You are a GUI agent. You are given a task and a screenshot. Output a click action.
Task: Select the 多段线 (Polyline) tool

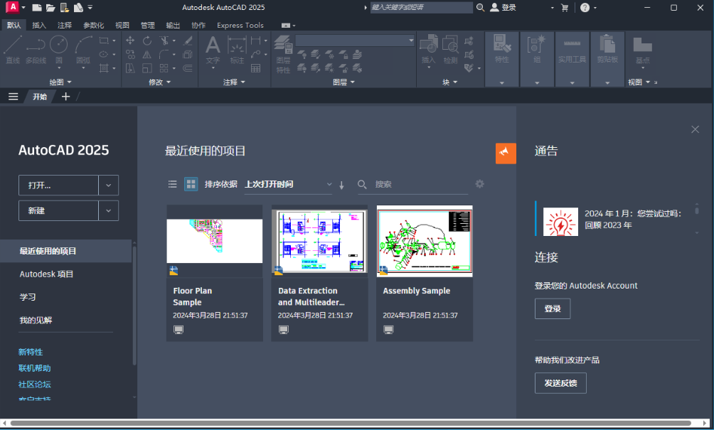[x=36, y=50]
